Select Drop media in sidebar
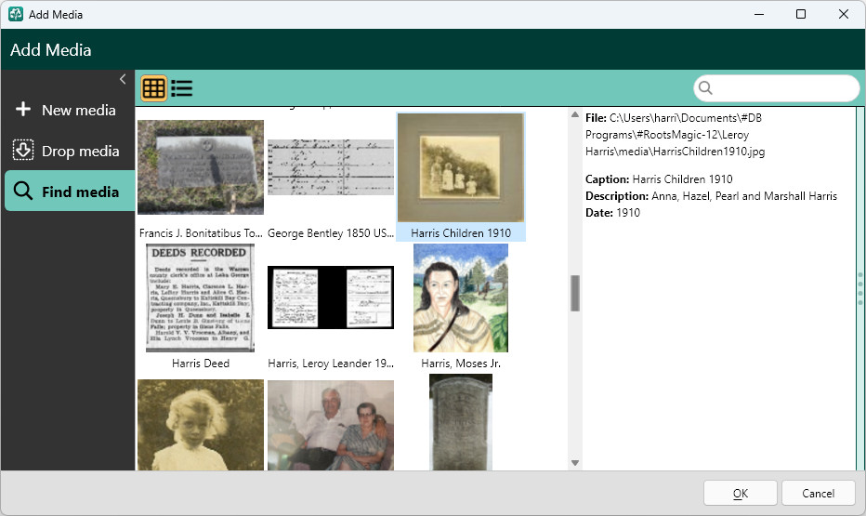 coord(68,151)
